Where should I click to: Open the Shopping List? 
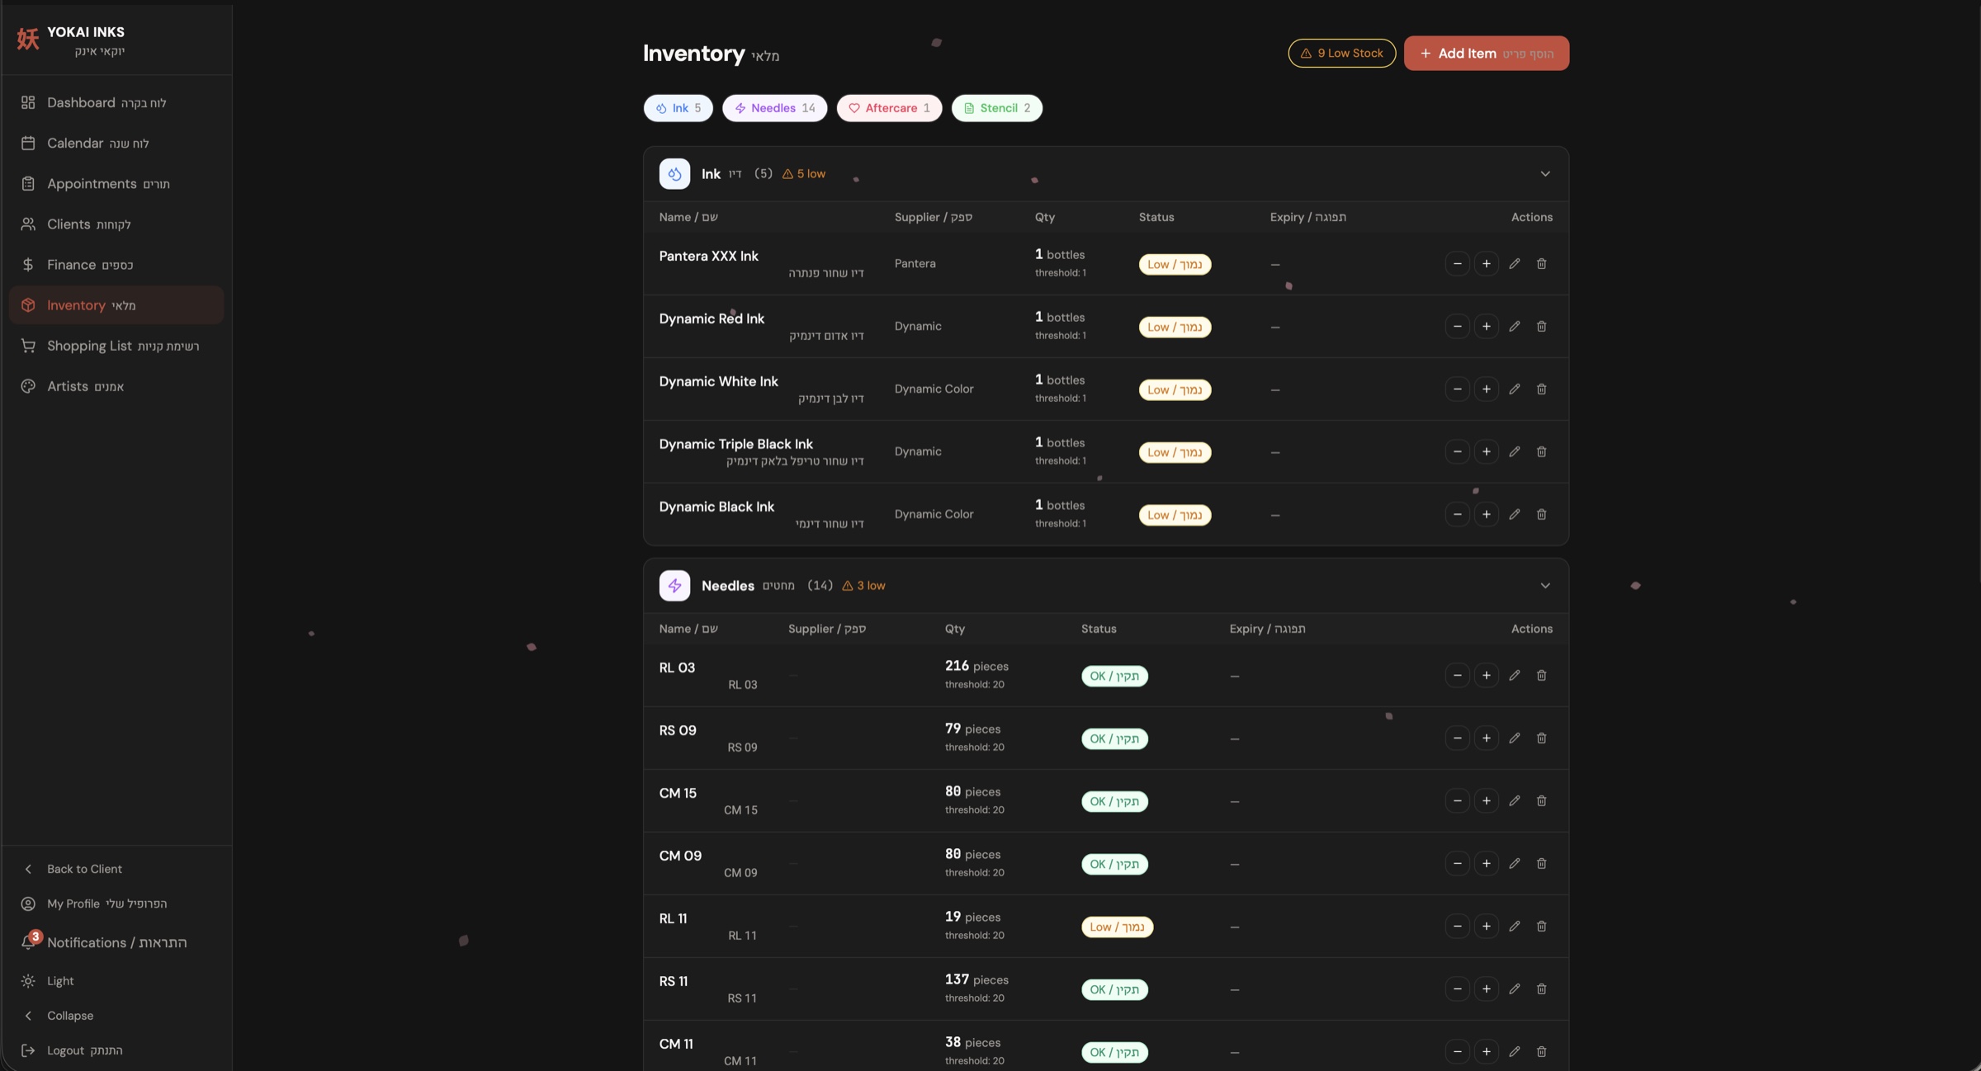[116, 346]
